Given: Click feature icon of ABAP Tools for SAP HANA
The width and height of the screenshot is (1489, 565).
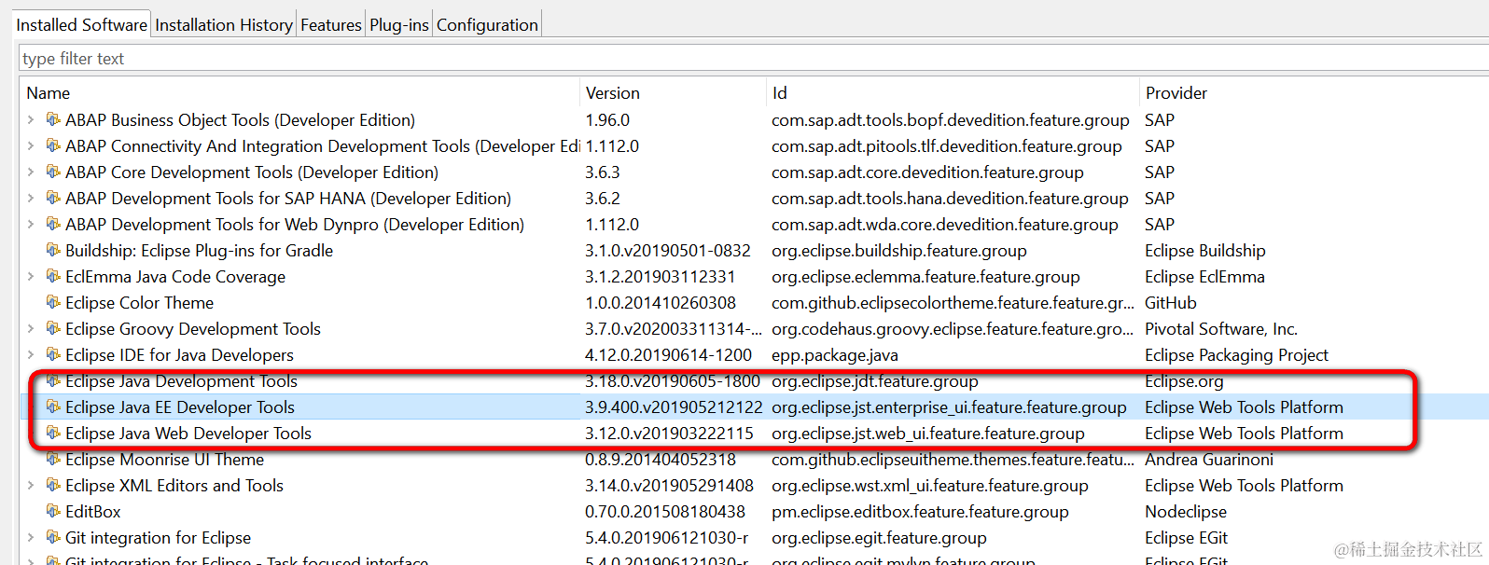Looking at the screenshot, I should click(53, 198).
